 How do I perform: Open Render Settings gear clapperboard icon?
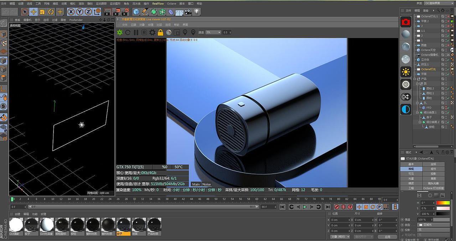point(125,12)
